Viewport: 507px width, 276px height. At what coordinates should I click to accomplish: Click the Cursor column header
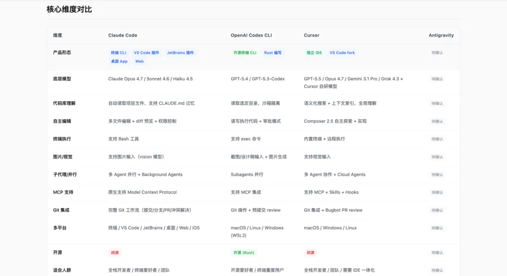[311, 35]
